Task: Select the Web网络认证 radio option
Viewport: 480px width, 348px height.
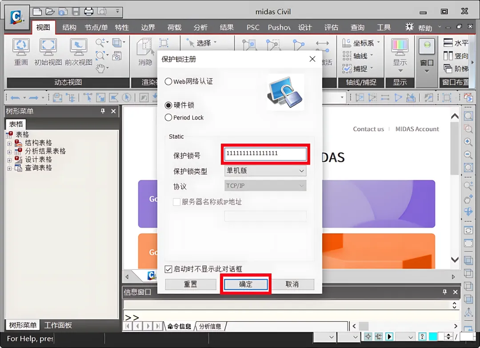Action: pos(168,81)
